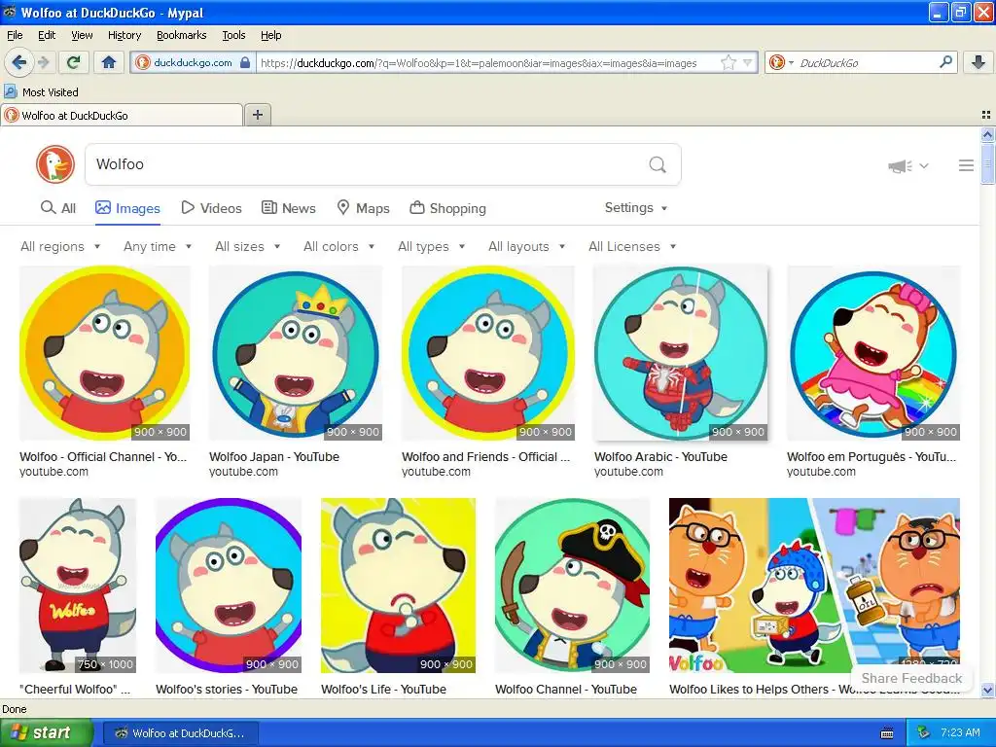Switch to the Shopping tab
The image size is (996, 747).
coord(447,208)
